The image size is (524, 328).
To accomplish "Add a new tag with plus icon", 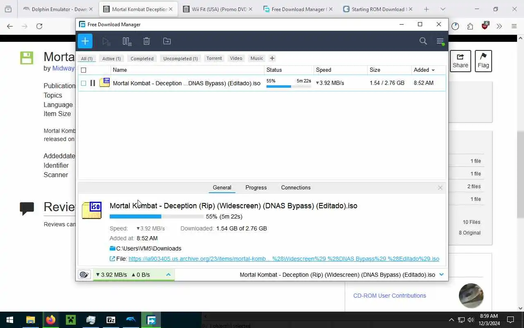I will point(272,58).
